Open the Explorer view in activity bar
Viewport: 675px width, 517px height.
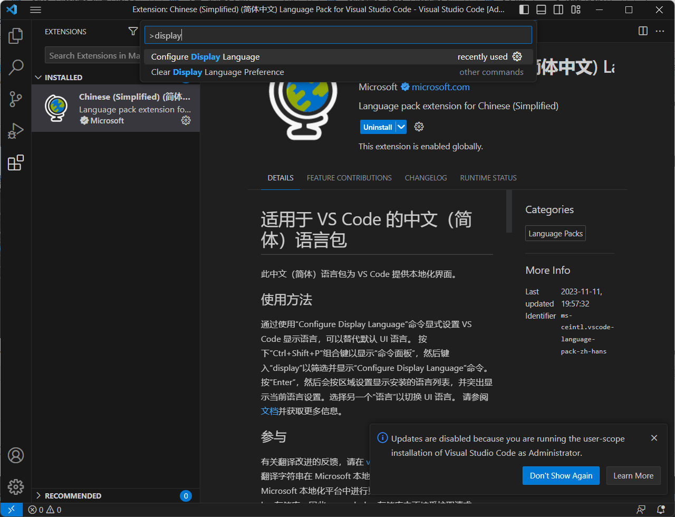pos(16,36)
